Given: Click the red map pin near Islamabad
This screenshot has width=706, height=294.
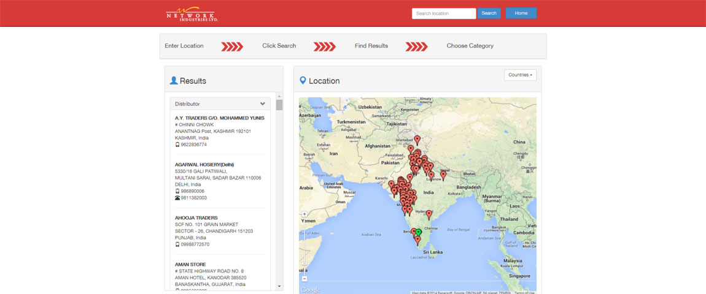Looking at the screenshot, I should pyautogui.click(x=417, y=140).
